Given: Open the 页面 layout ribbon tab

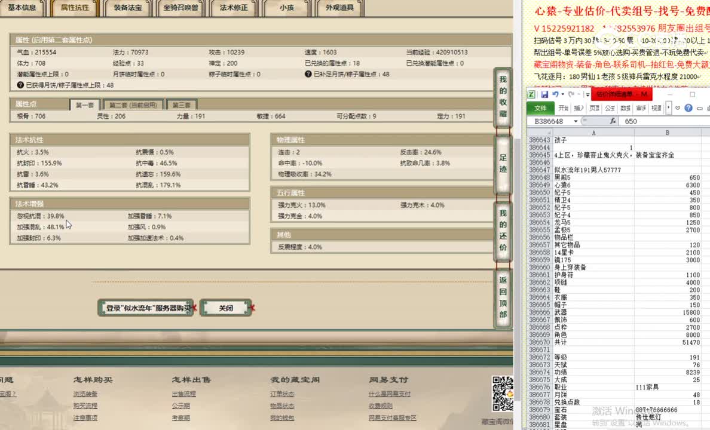Looking at the screenshot, I should pyautogui.click(x=594, y=108).
